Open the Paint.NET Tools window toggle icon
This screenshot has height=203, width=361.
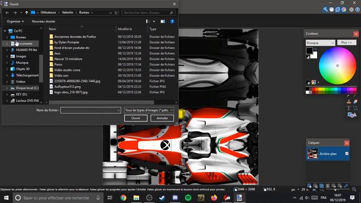(325, 10)
